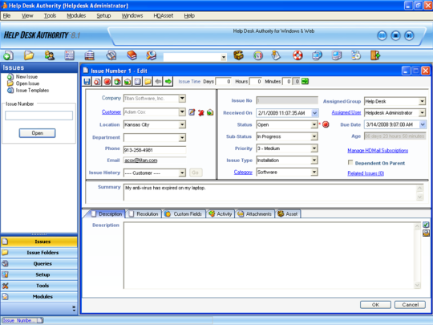The width and height of the screenshot is (433, 325).
Task: Expand the Department dropdown
Action: pos(182,137)
